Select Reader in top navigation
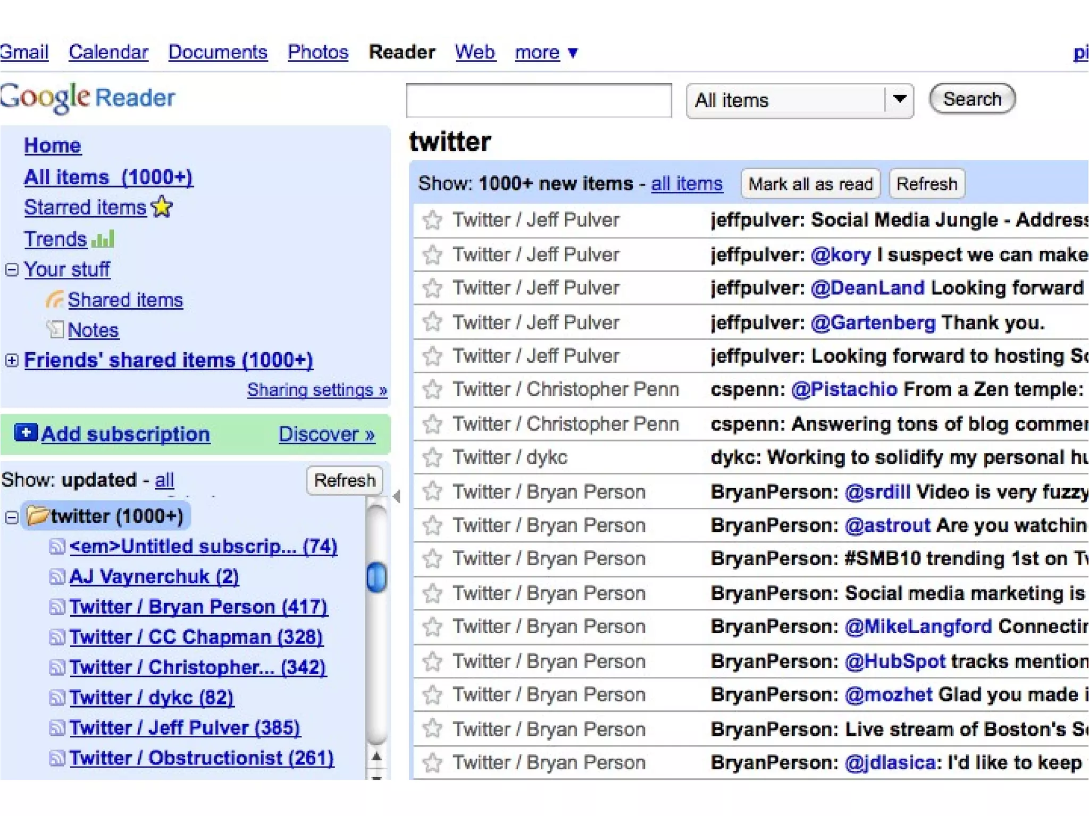Viewport: 1089px width, 816px height. (402, 52)
